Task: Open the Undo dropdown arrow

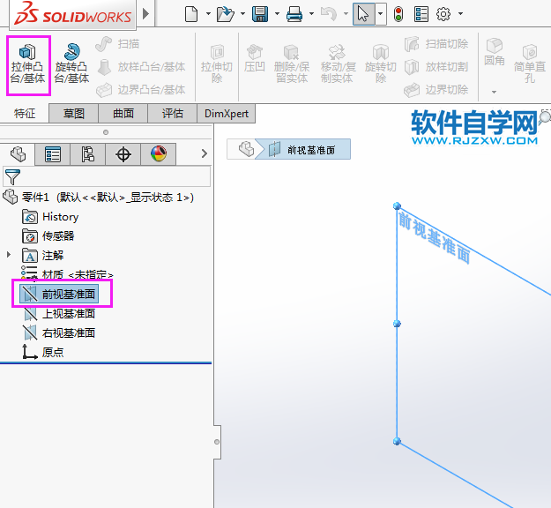Action: 346,14
